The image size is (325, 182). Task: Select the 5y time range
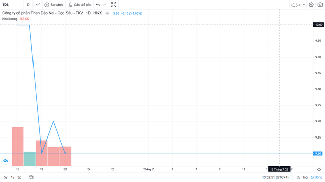(x=6, y=177)
